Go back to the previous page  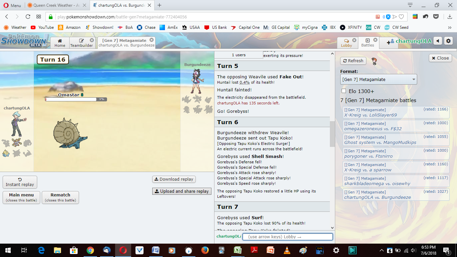tap(7, 17)
